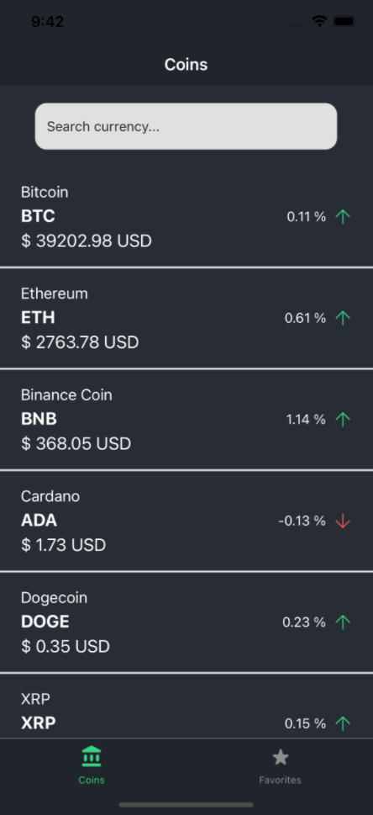
Task: Tap the -0.13 % change on ADA
Action: pyautogui.click(x=302, y=521)
